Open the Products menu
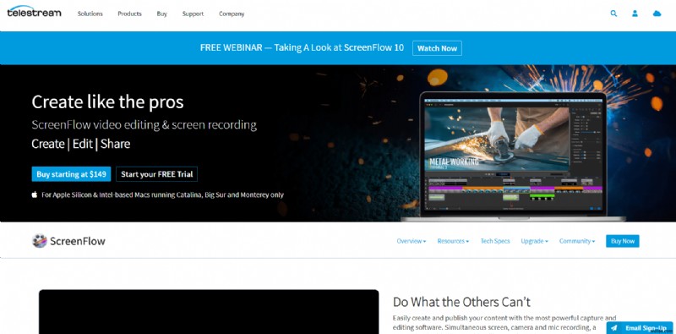 (130, 14)
